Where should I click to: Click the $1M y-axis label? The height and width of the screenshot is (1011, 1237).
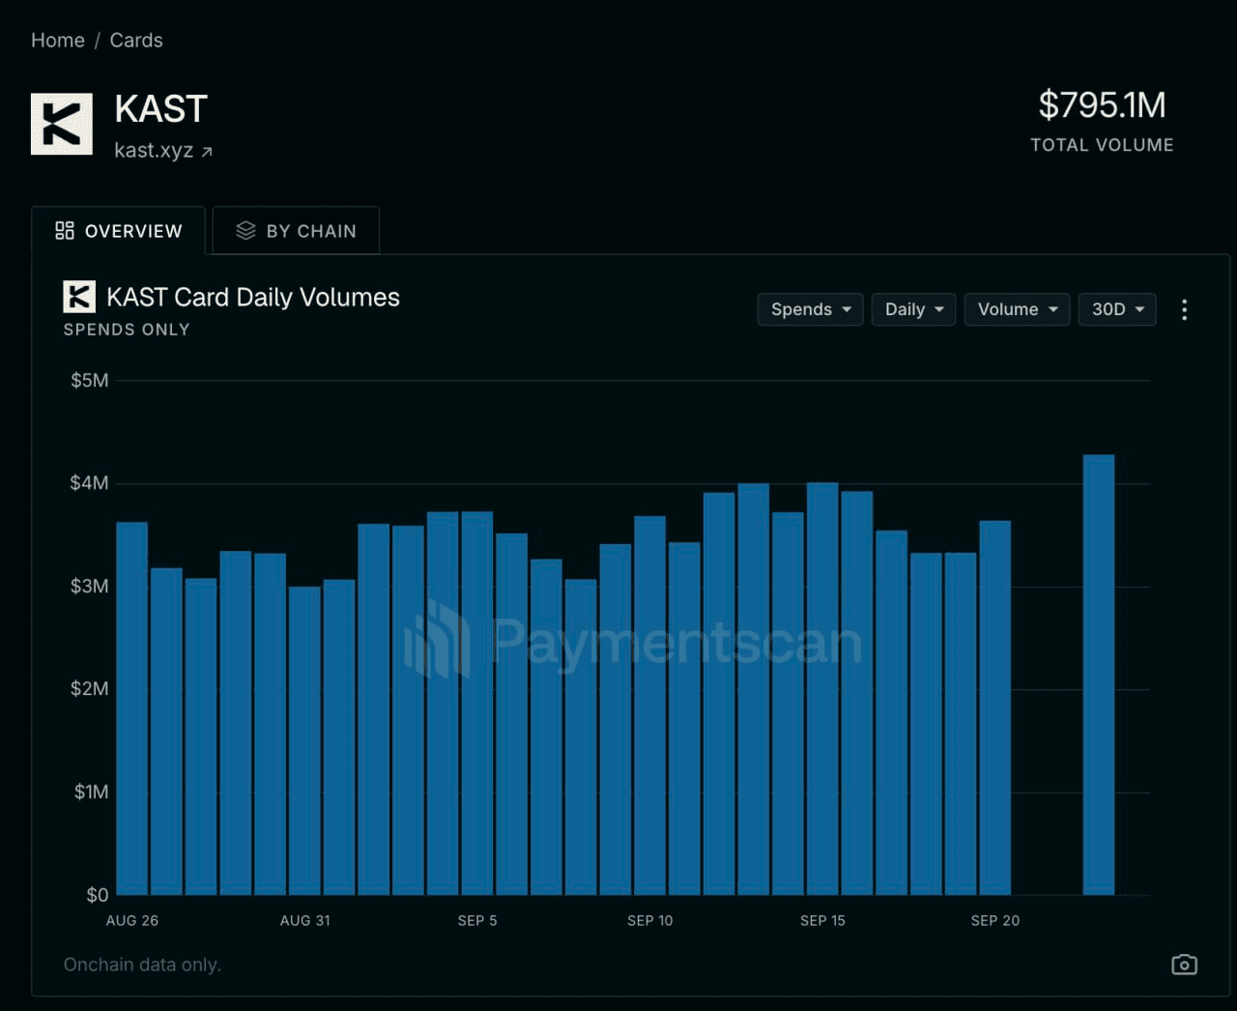tap(92, 793)
